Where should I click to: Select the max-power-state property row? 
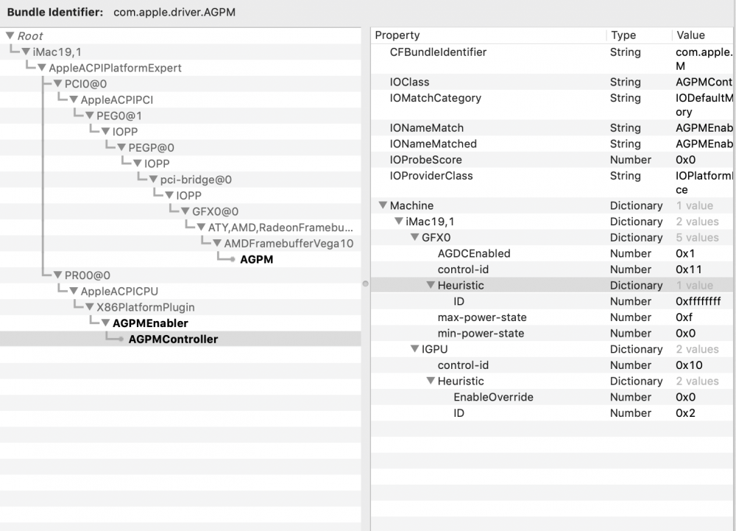click(x=552, y=317)
